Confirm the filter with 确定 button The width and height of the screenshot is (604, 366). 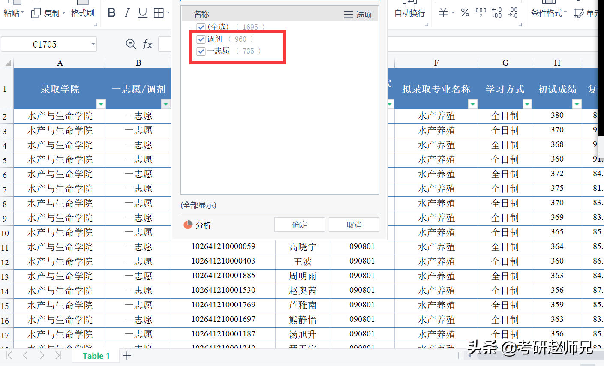tap(299, 224)
